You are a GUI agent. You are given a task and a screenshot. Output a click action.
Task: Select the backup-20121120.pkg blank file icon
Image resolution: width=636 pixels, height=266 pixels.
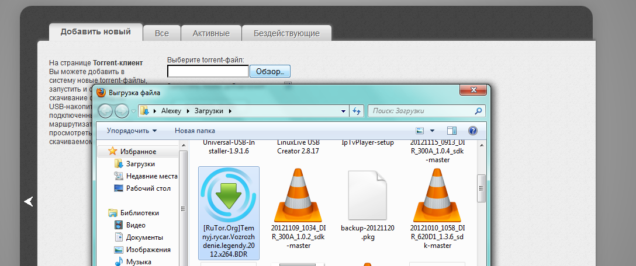pos(368,195)
